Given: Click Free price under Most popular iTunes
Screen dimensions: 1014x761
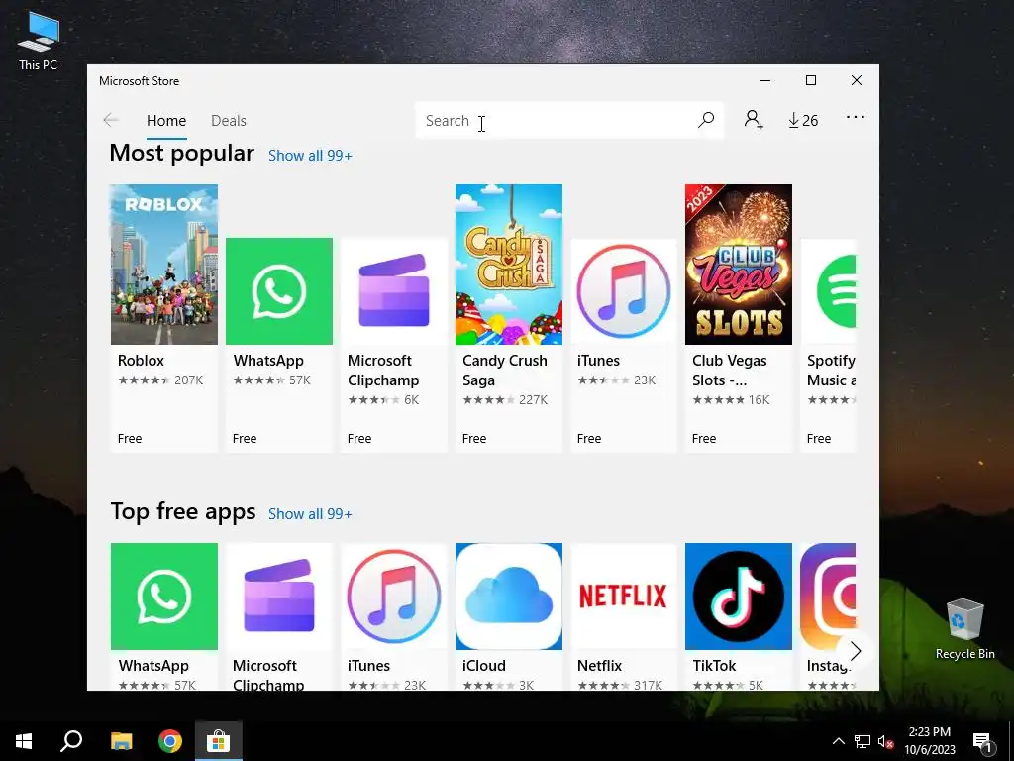Looking at the screenshot, I should 589,438.
